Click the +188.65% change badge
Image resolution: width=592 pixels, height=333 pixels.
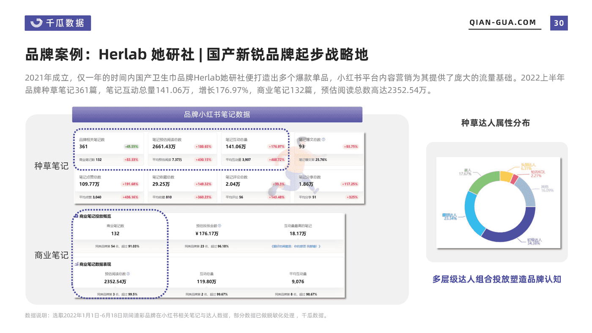point(203,147)
